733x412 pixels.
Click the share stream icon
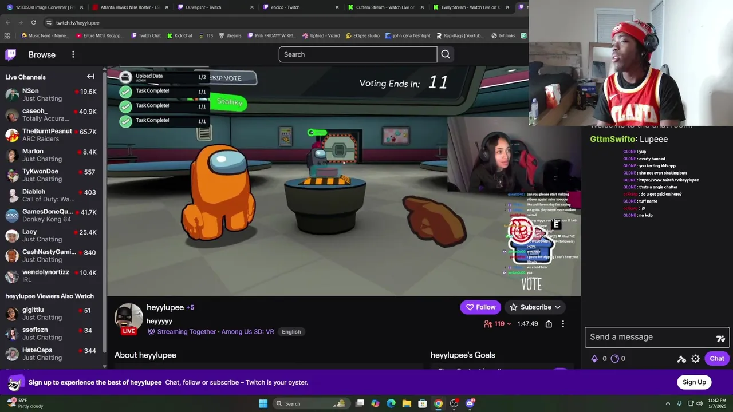tap(549, 324)
